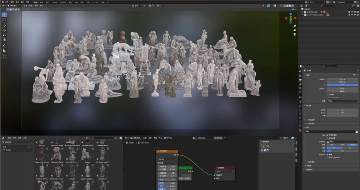Toggle visibility eye of LightGambler collection
The image size is (360, 190).
[x=352, y=12]
